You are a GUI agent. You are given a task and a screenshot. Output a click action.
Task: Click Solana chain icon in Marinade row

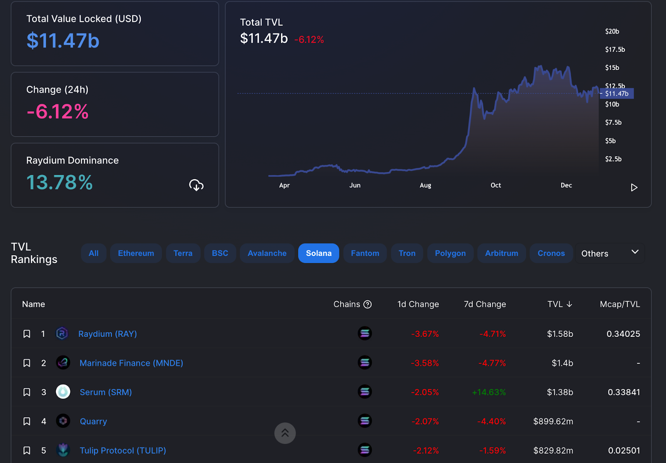coord(365,363)
